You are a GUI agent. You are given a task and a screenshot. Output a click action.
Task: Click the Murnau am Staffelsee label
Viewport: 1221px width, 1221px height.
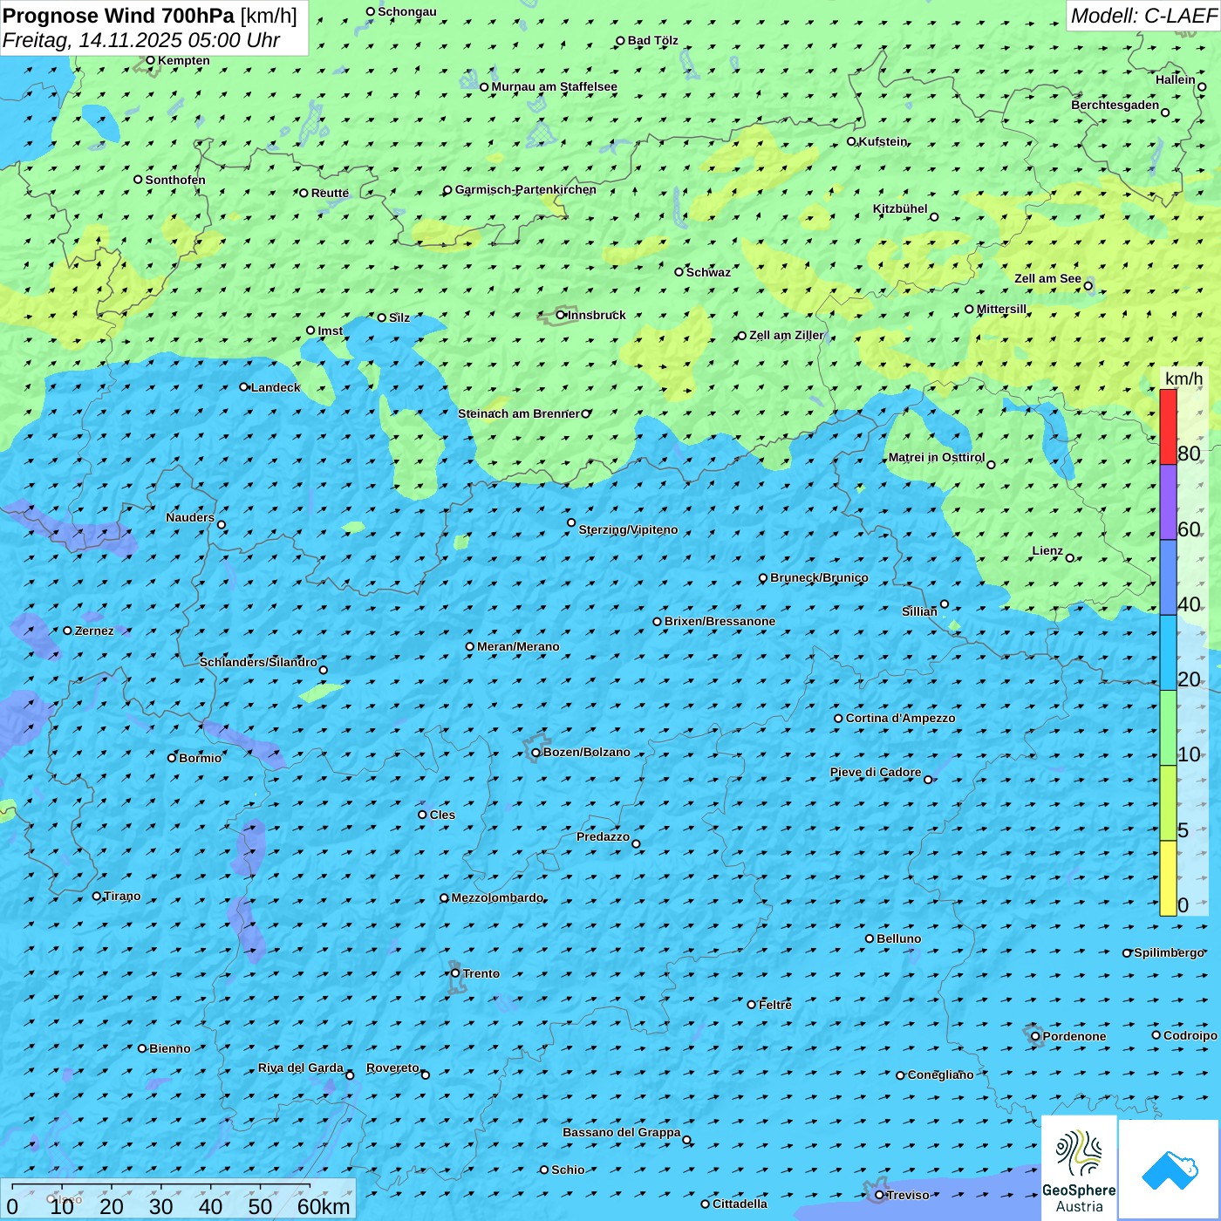554,86
